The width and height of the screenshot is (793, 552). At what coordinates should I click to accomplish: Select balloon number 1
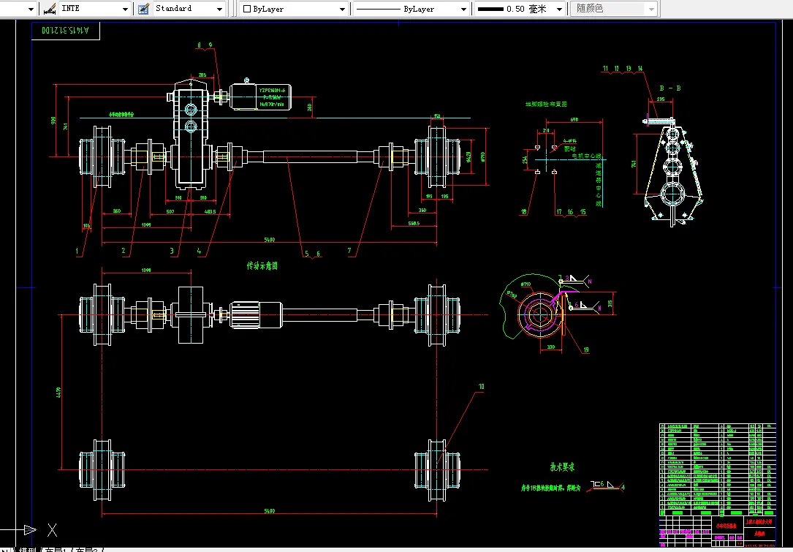click(x=77, y=251)
